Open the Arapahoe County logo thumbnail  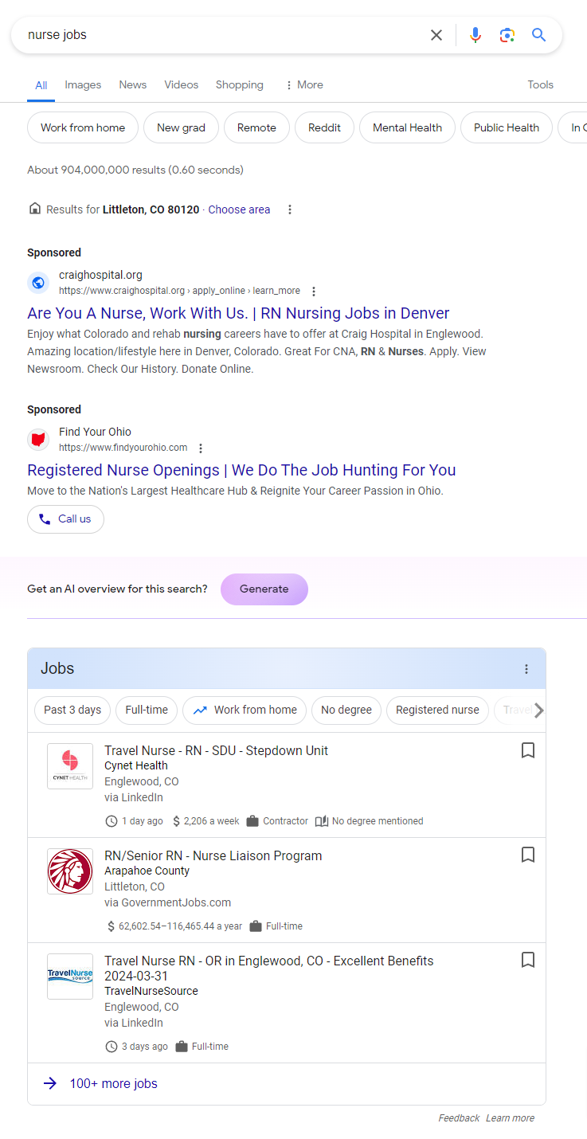(x=70, y=871)
